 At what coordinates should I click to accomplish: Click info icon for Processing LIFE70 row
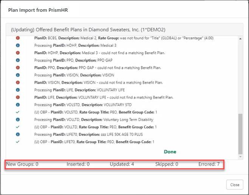(x=18, y=134)
